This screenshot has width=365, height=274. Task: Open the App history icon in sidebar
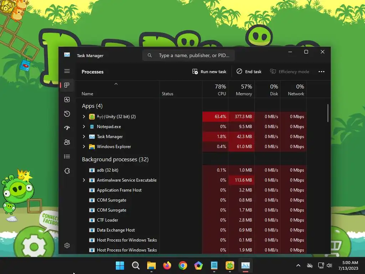point(67,114)
